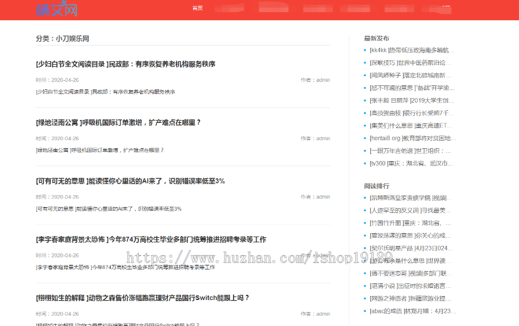Open ranked link [网游之神语者] 新疆旅游业
The height and width of the screenshot is (326, 519).
pyautogui.click(x=411, y=298)
